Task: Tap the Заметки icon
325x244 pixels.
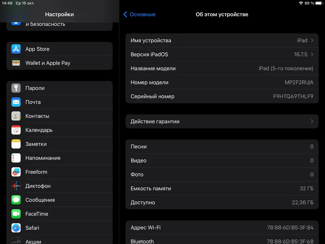Action: pos(16,144)
